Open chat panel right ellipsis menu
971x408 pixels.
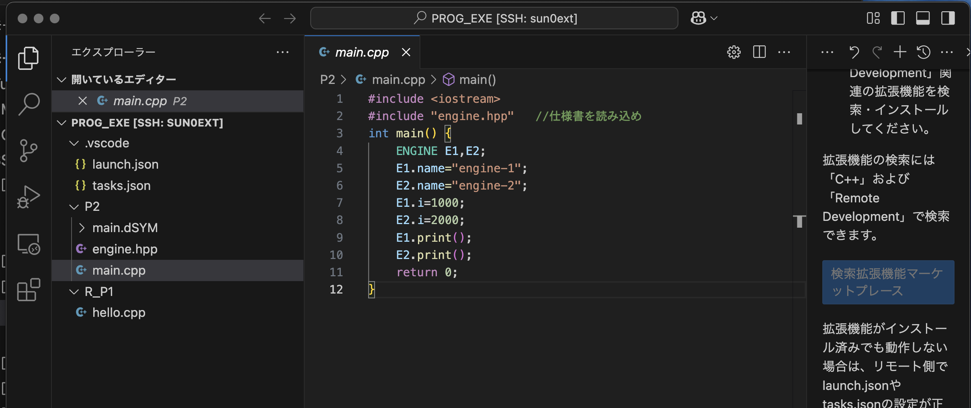(x=947, y=52)
